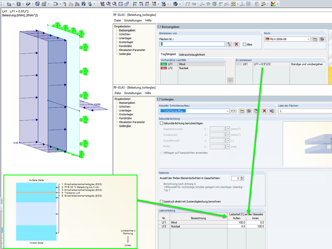Open Hilfe menu in upper RF-GLAS window
Viewport: 332px width, 249px height.
[148, 21]
